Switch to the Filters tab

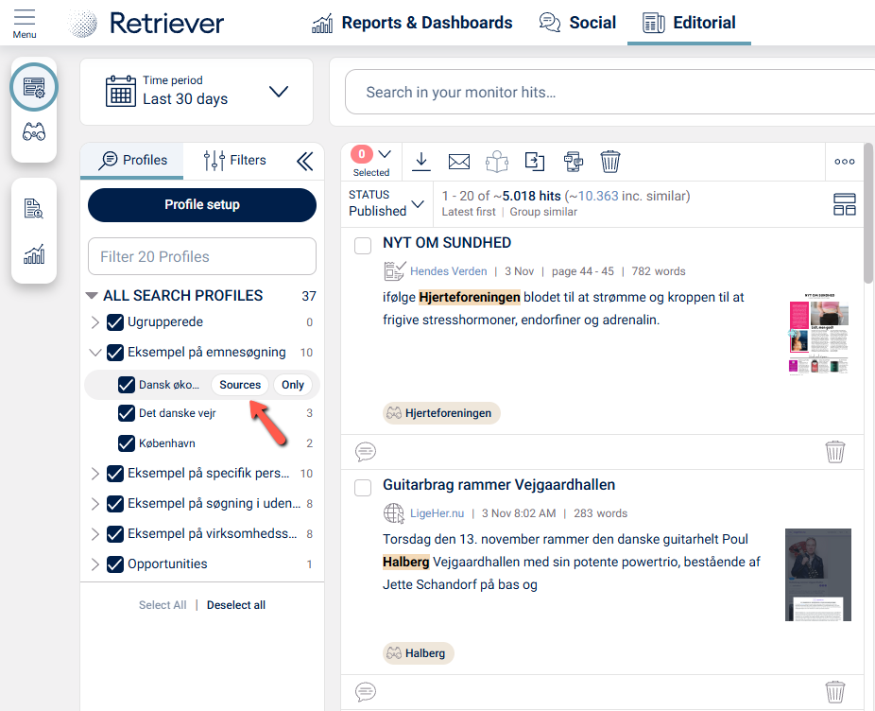[x=234, y=161]
